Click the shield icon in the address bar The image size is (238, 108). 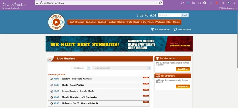(x=37, y=3)
